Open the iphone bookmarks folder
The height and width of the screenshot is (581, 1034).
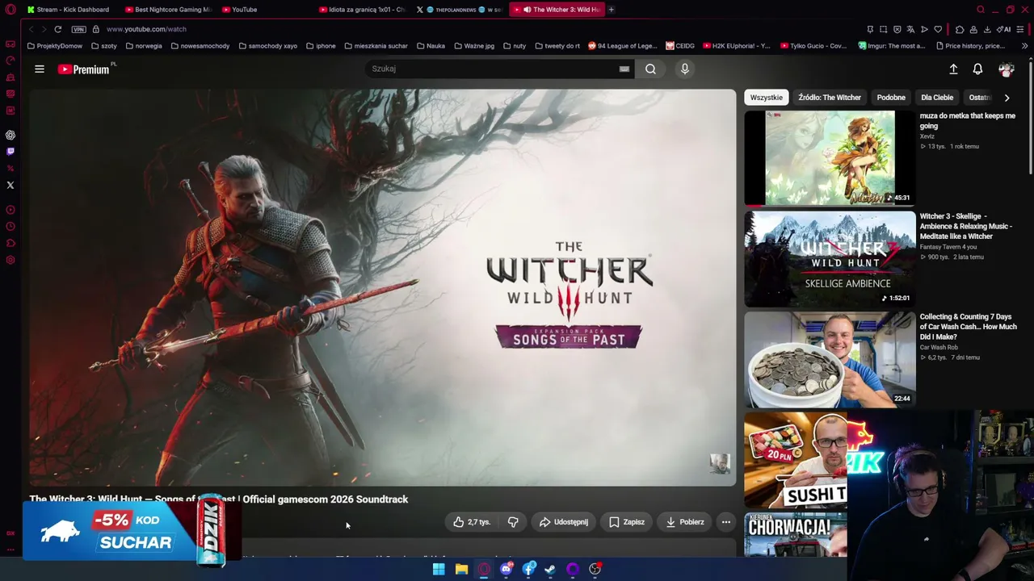(321, 46)
